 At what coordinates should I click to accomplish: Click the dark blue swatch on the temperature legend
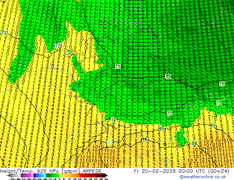tap(35, 175)
